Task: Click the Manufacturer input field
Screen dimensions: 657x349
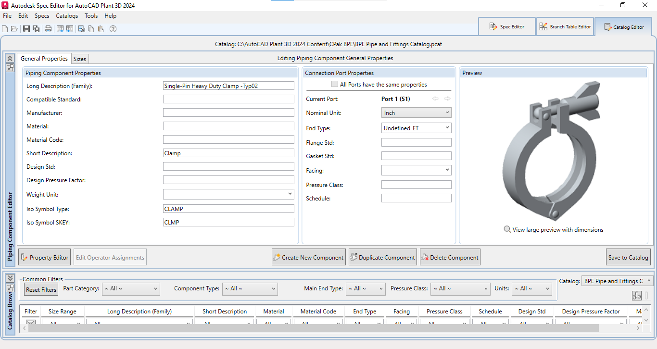Action: [228, 112]
